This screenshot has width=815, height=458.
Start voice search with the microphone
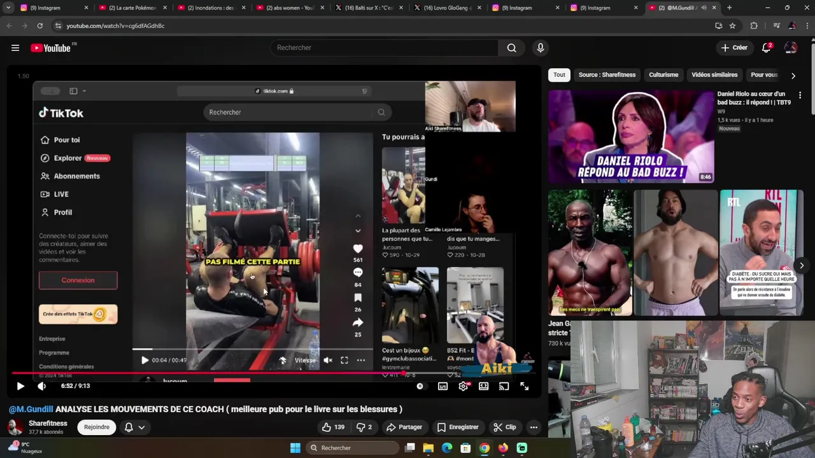point(541,48)
